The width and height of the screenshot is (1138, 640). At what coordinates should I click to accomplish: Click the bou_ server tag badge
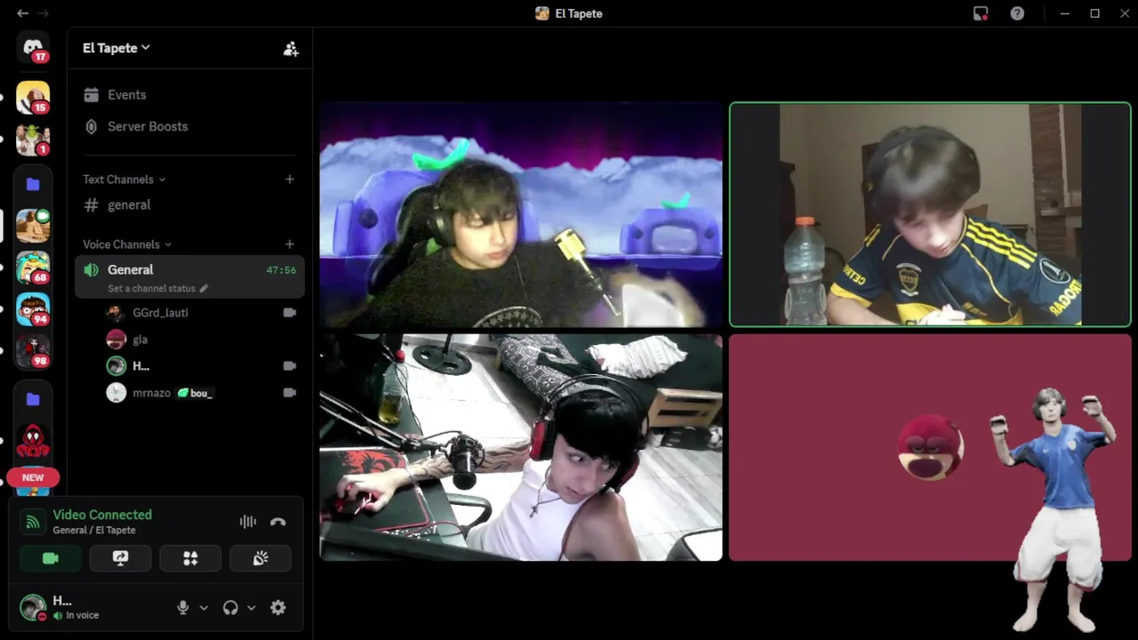click(x=195, y=393)
